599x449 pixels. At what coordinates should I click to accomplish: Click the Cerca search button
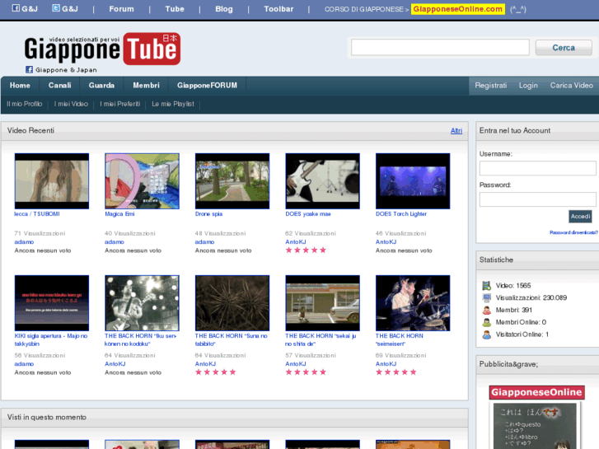pyautogui.click(x=564, y=48)
